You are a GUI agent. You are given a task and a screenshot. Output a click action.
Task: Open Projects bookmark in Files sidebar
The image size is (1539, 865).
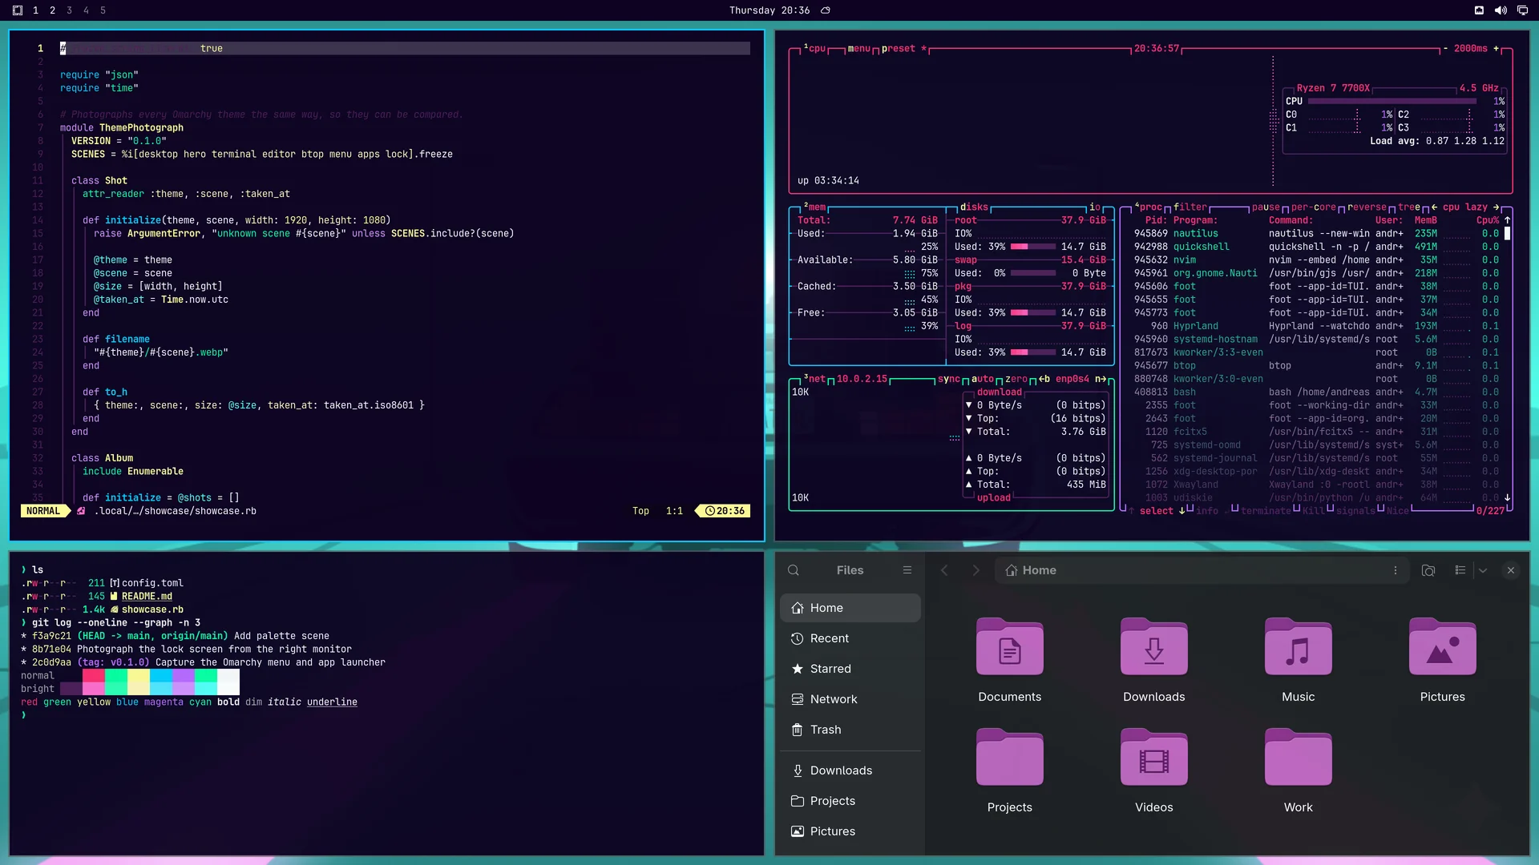(850, 801)
